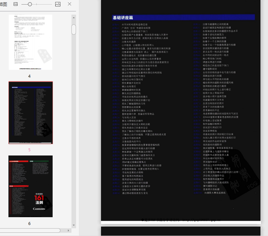Click the line 找到喜欢的摄影师
This screenshot has width=268, height=236.
tap(212, 144)
